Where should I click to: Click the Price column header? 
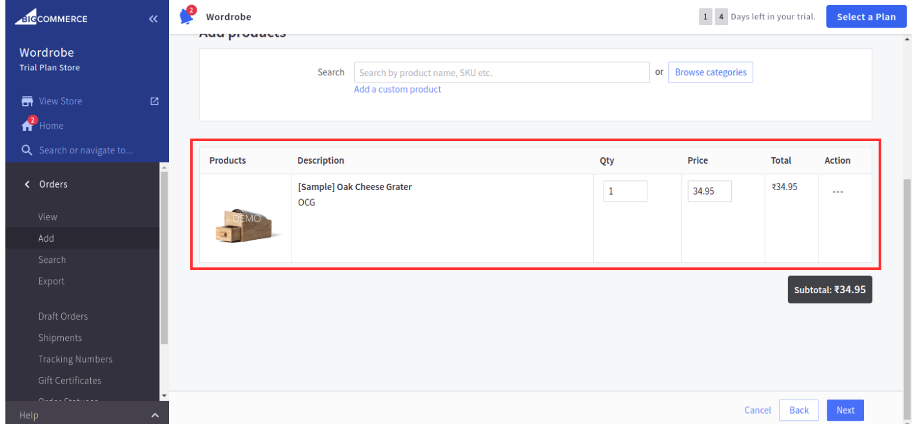698,160
